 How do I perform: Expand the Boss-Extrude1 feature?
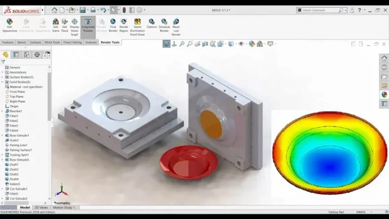coord(2,136)
